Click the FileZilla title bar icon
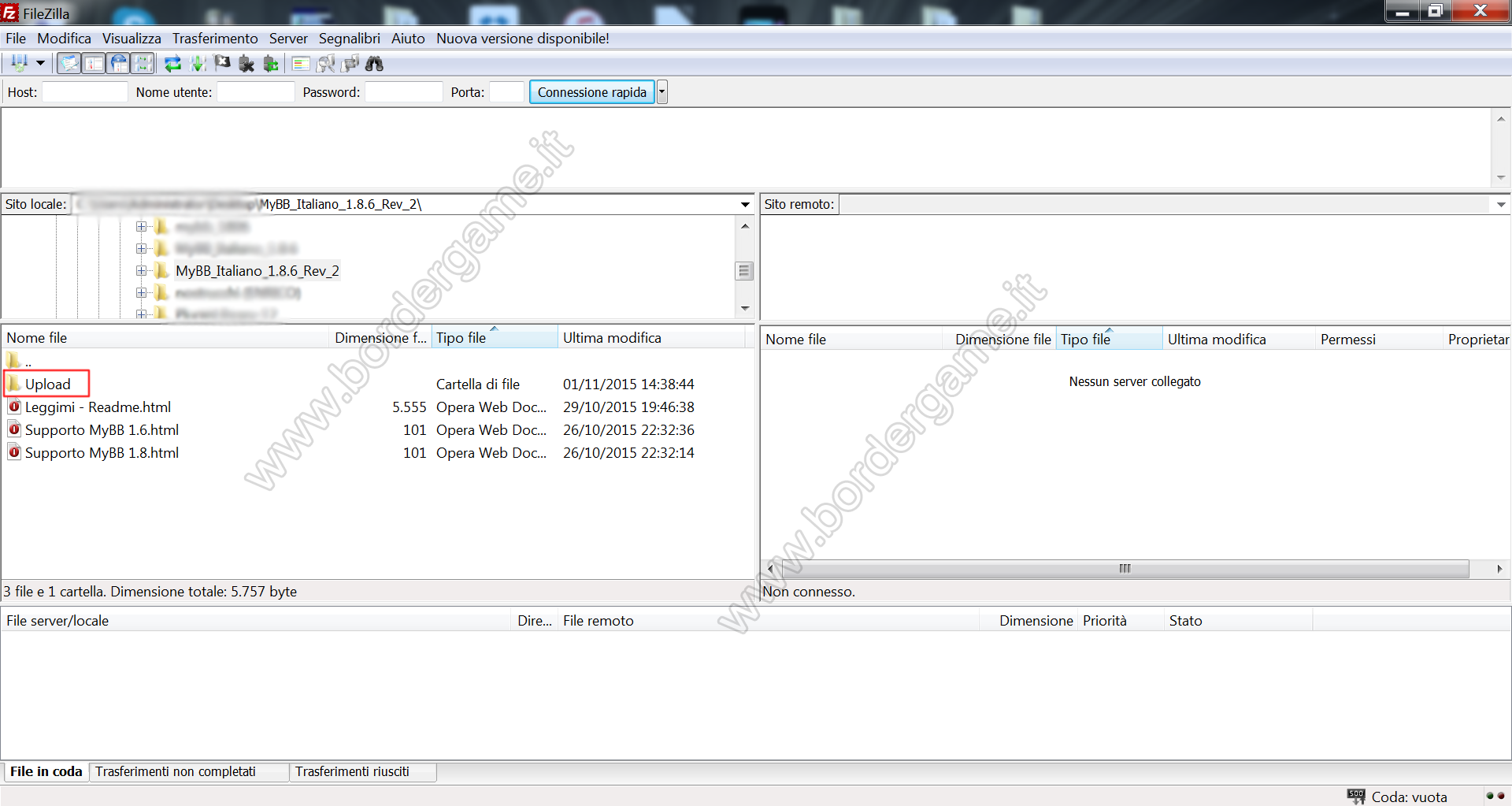1512x806 pixels. [10, 13]
